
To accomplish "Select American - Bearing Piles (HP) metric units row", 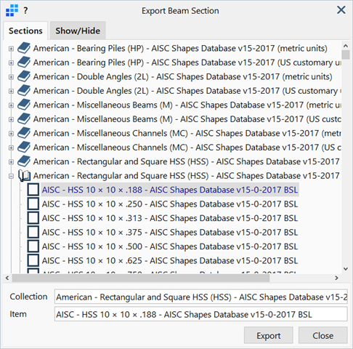I will pos(180,48).
